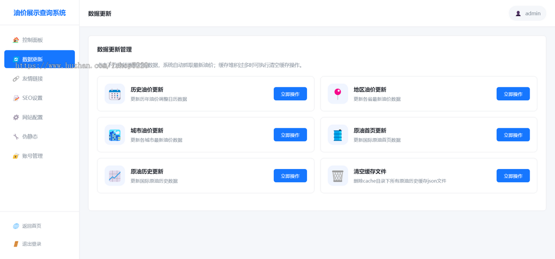
Task: Click the door icon beside 退出登录
Action: coord(16,244)
